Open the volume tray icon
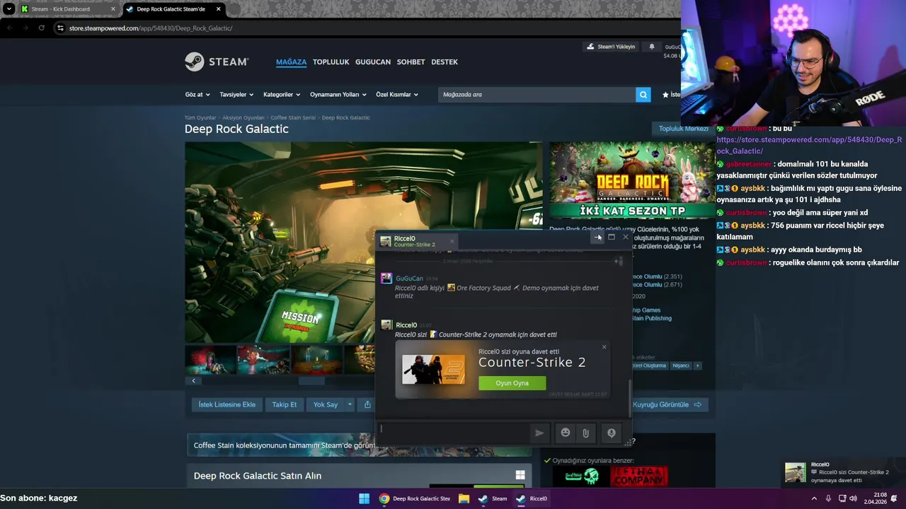This screenshot has height=509, width=906. pyautogui.click(x=855, y=498)
